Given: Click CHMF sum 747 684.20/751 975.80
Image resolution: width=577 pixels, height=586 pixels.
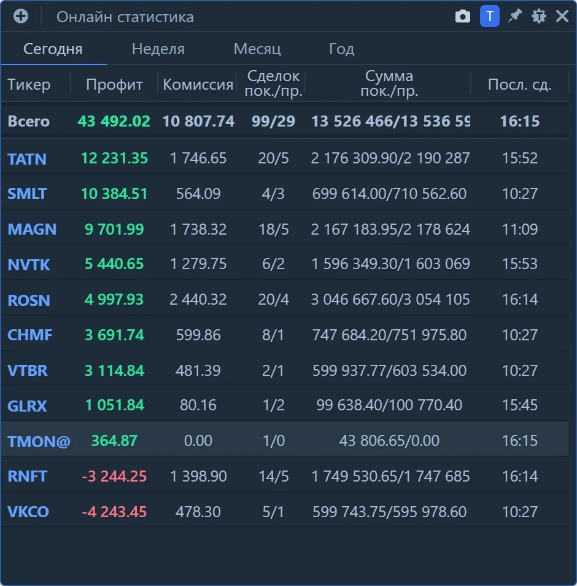Looking at the screenshot, I should pos(389,335).
